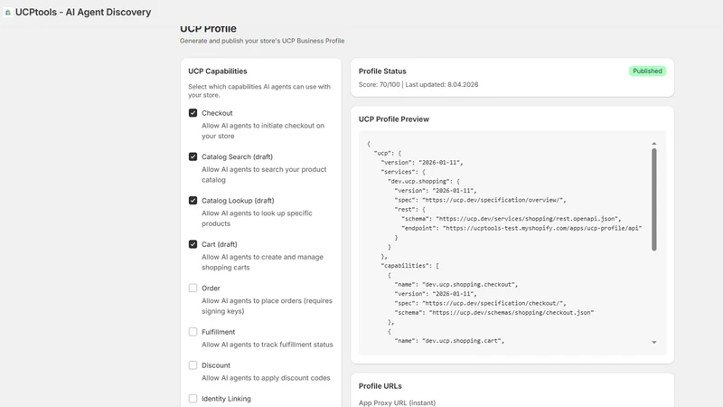Uncheck the Catalog Lookup (draft) checkbox
This screenshot has height=407, width=723.
click(x=192, y=201)
